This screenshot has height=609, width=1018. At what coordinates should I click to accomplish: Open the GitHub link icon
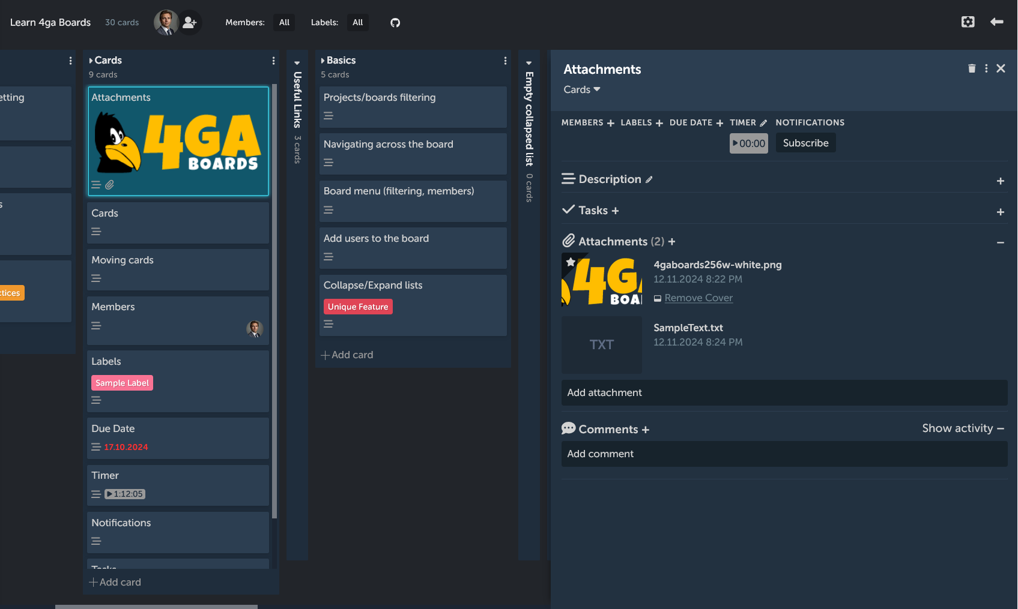pos(395,23)
